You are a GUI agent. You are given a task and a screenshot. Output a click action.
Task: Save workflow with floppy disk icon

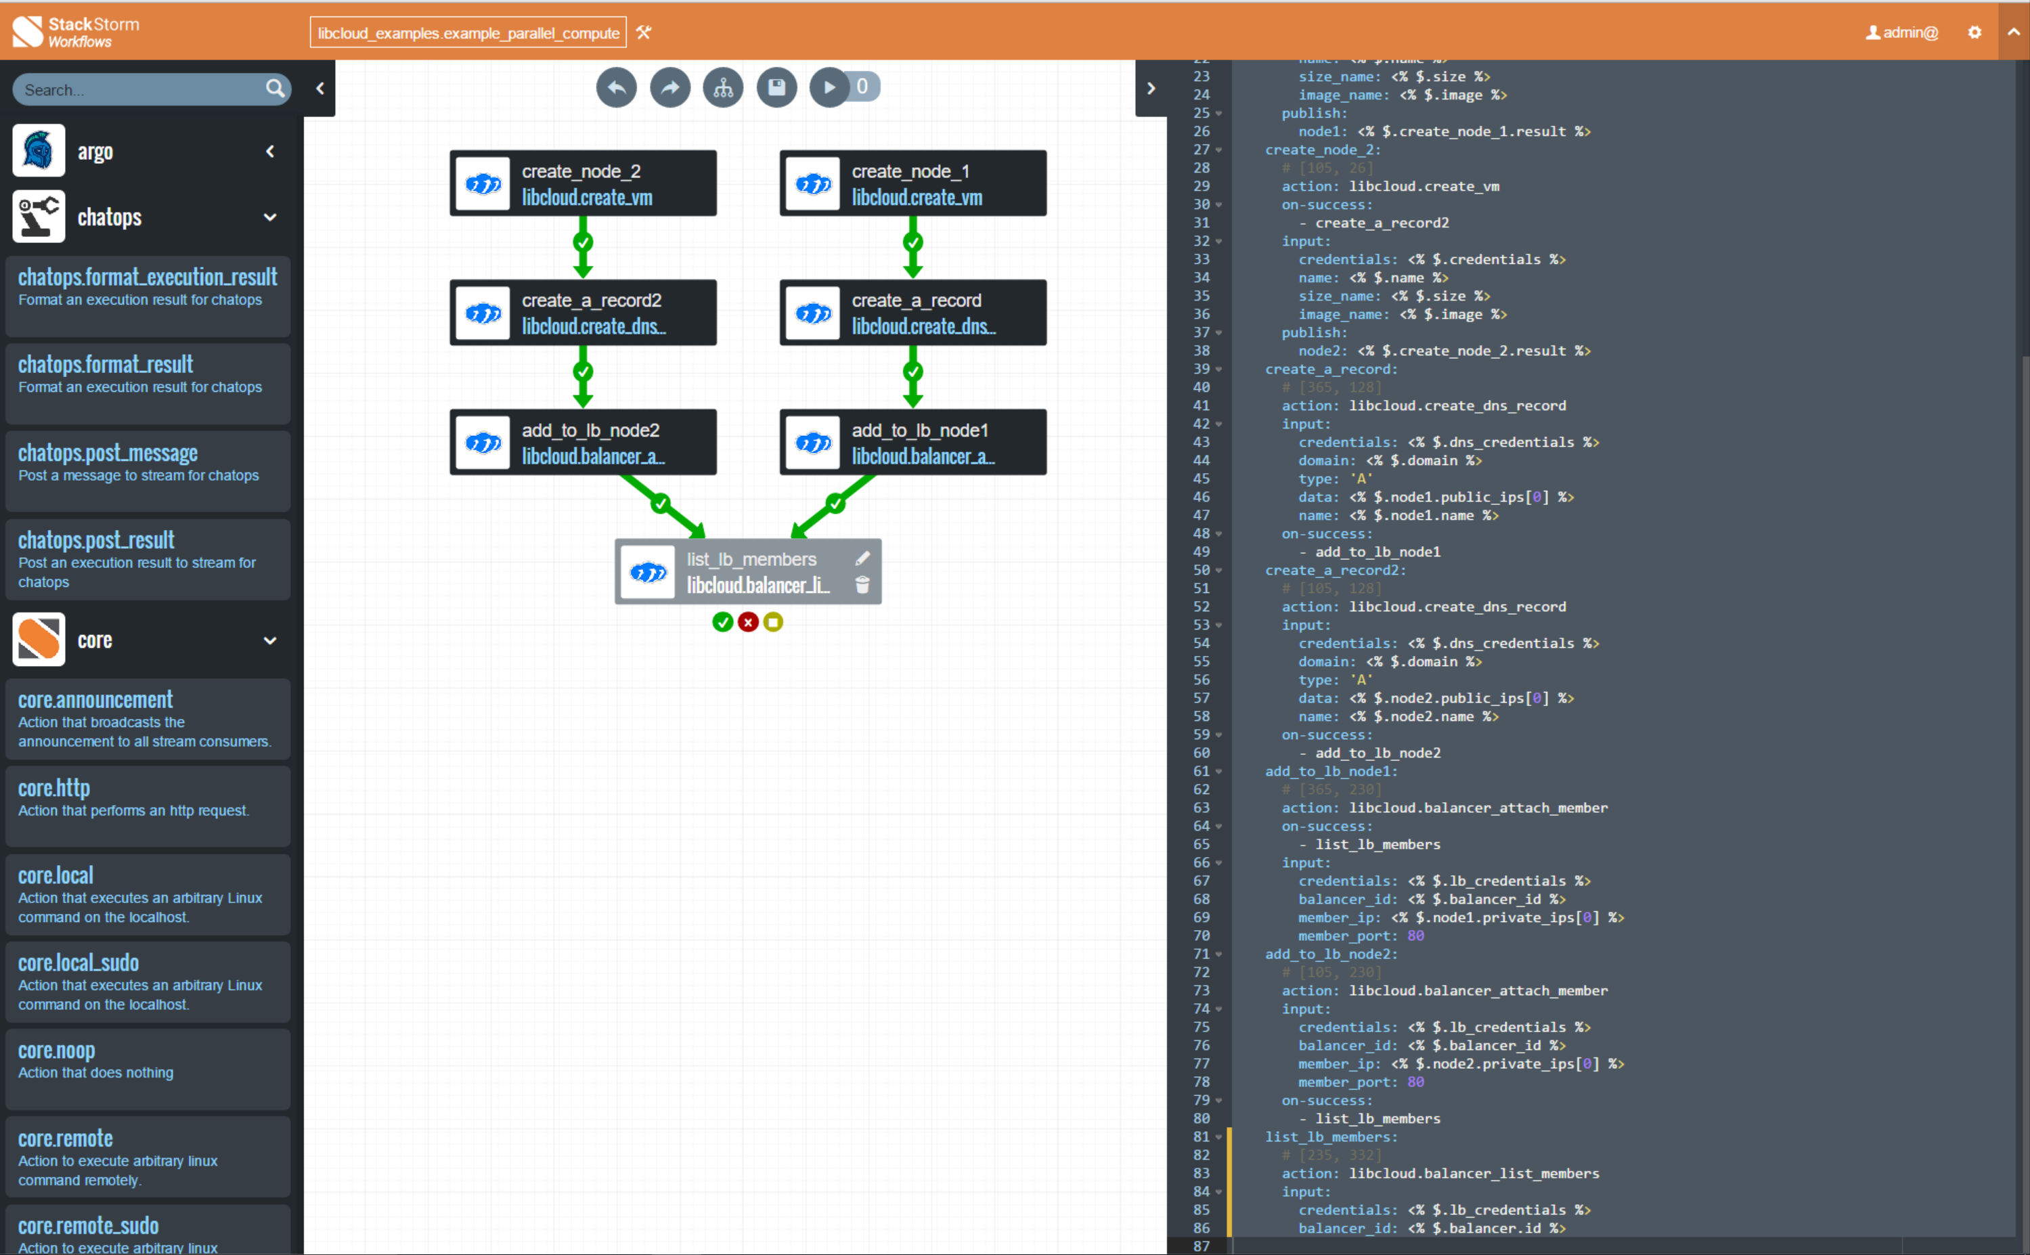tap(776, 87)
